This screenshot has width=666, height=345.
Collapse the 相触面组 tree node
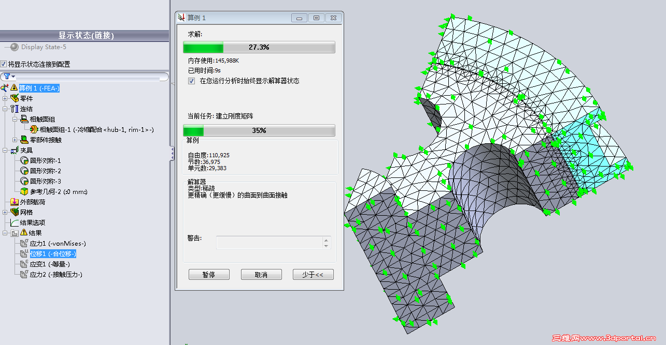point(15,119)
